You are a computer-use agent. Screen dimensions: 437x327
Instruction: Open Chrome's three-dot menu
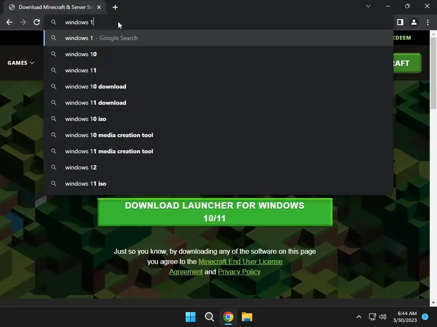(428, 22)
